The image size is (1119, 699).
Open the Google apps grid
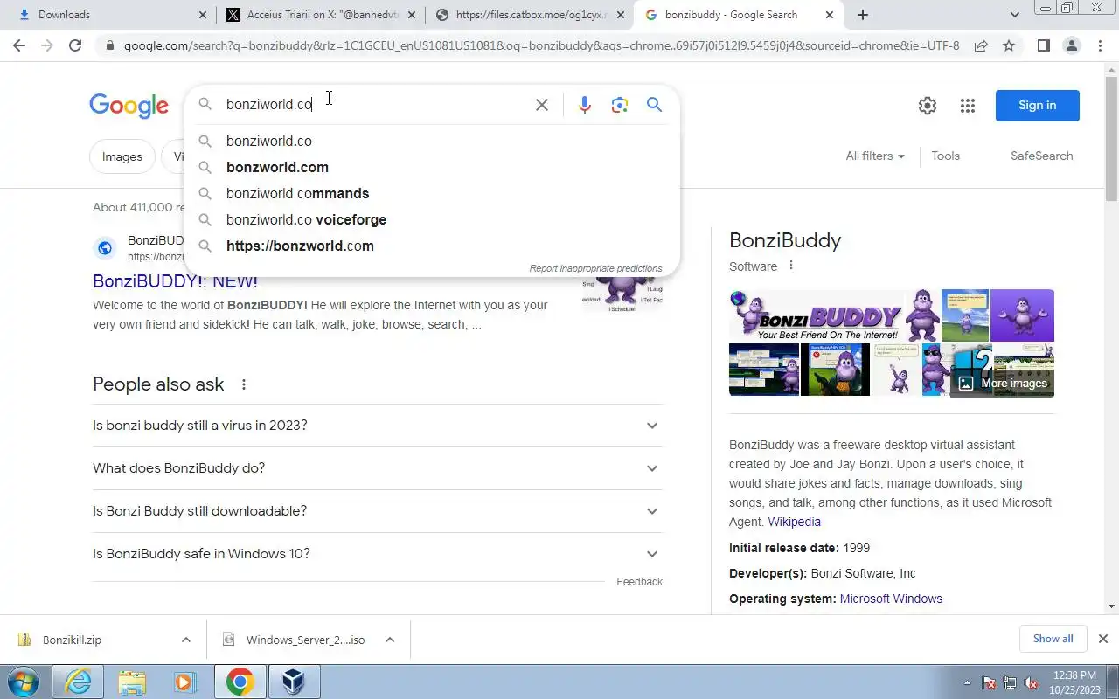tap(967, 106)
